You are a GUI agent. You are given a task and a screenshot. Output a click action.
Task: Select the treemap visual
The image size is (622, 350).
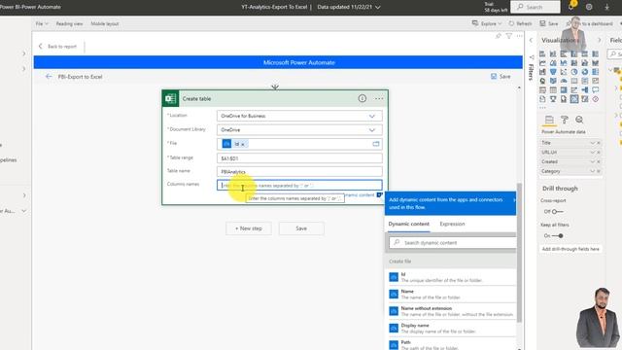(596, 72)
